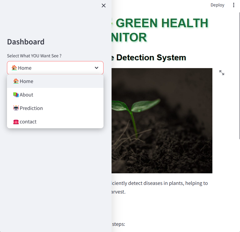The width and height of the screenshot is (240, 232).
Task: Click the robot icon next to Prediction
Action: pos(16,108)
